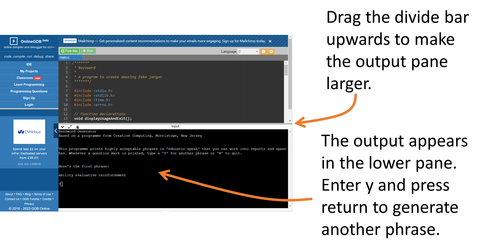
Task: Open the info icon button
Action: coord(263,51)
